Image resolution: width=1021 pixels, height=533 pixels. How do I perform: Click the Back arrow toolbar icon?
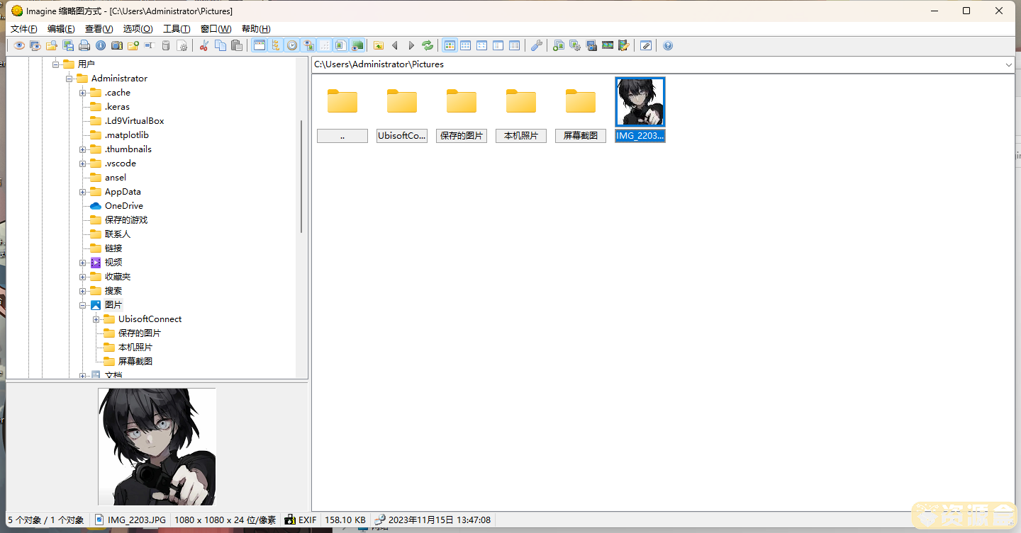click(395, 45)
